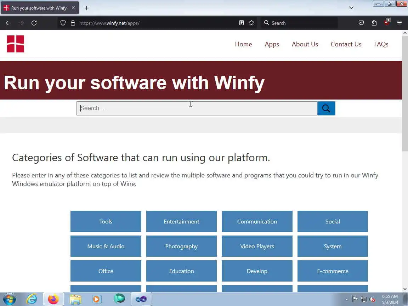Open the Firefox hamburger menu
This screenshot has width=408, height=306.
tap(399, 23)
